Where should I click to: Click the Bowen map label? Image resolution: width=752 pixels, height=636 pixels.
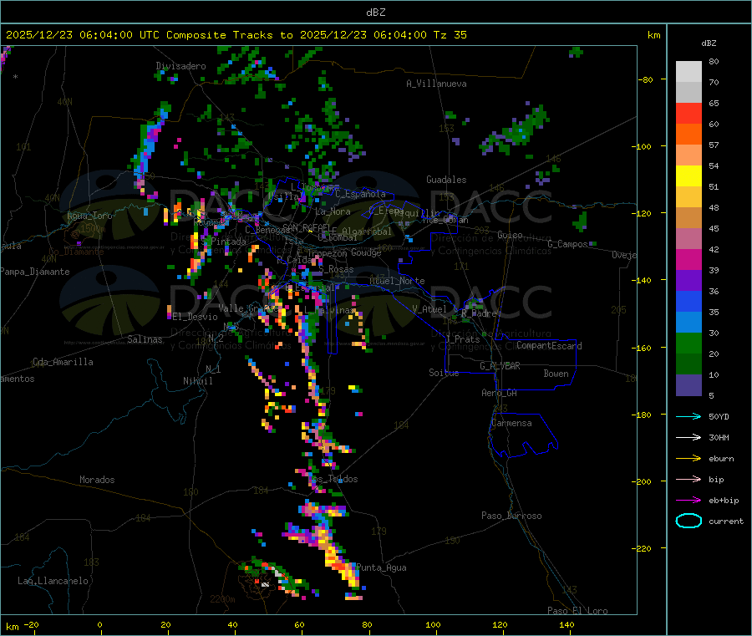(556, 374)
